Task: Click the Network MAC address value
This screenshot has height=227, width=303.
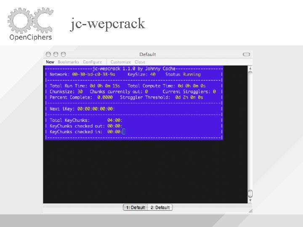Action: coord(93,74)
